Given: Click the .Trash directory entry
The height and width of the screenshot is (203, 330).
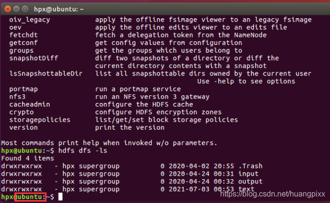Looking at the screenshot, I should 250,166.
